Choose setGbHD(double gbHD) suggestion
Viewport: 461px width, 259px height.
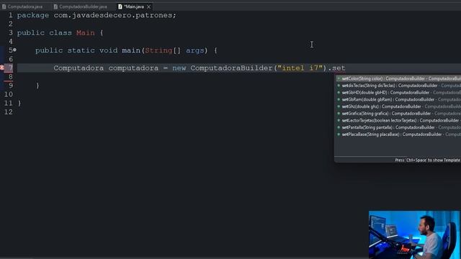[x=398, y=93]
